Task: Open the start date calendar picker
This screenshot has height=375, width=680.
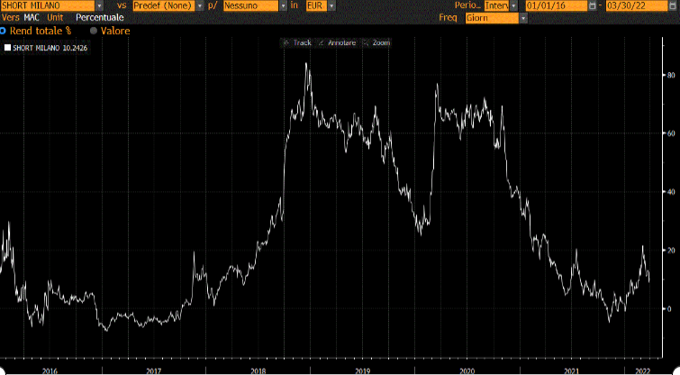Action: [592, 5]
